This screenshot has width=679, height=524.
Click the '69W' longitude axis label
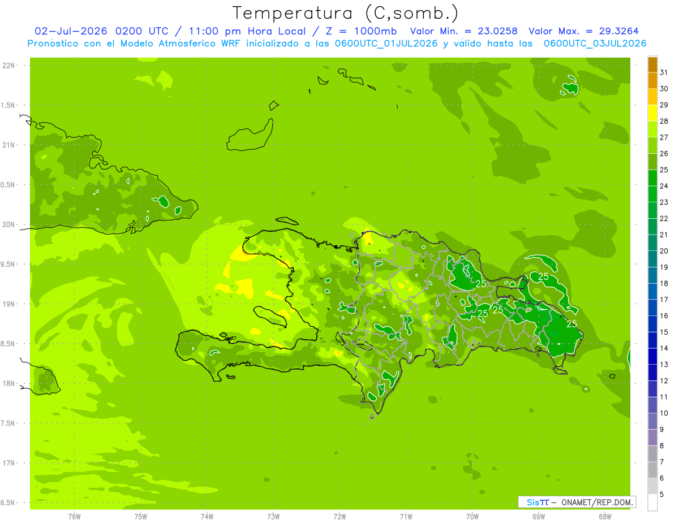pos(539,516)
